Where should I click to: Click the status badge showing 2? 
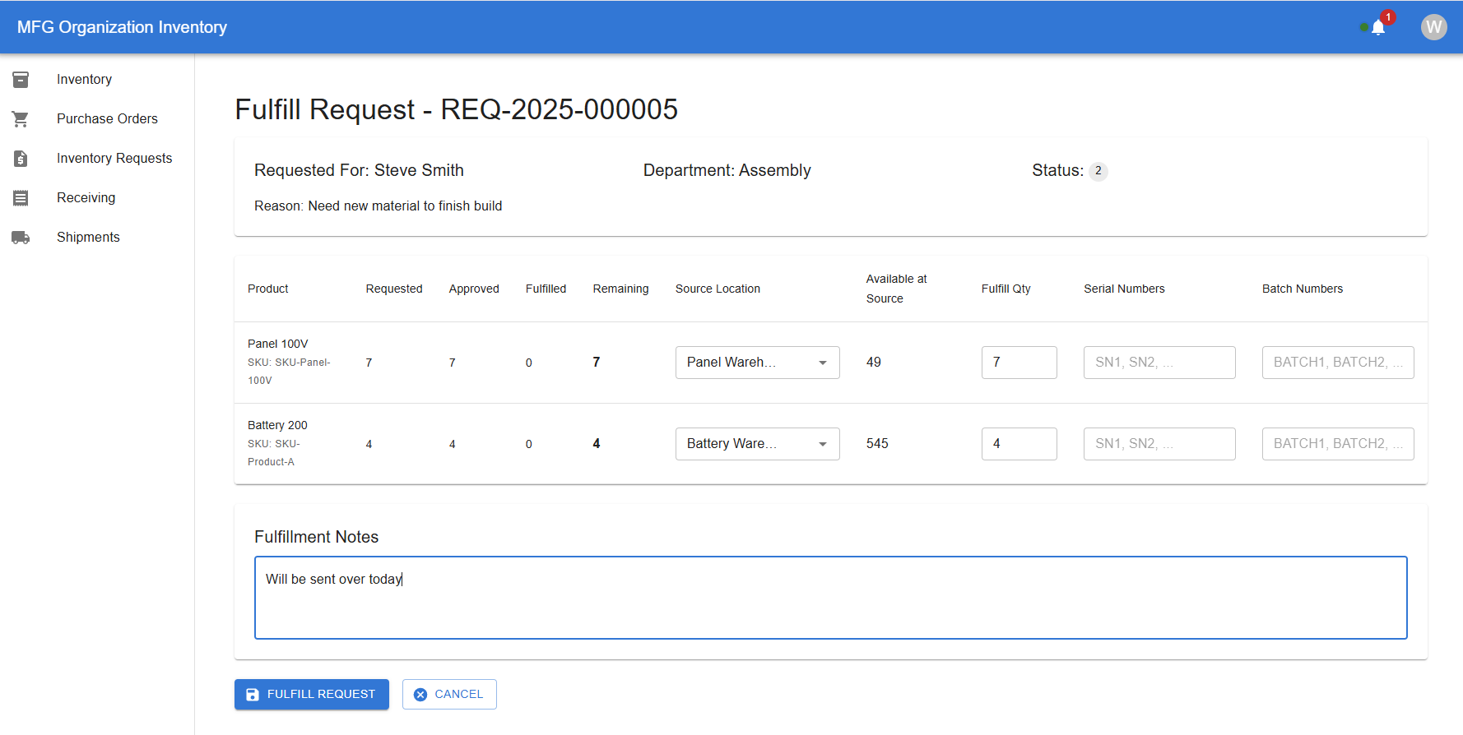[x=1098, y=171]
